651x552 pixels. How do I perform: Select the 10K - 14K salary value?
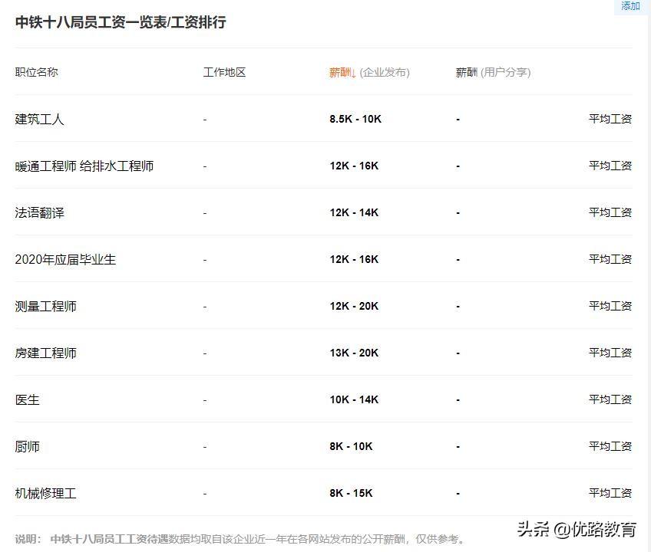(x=354, y=399)
